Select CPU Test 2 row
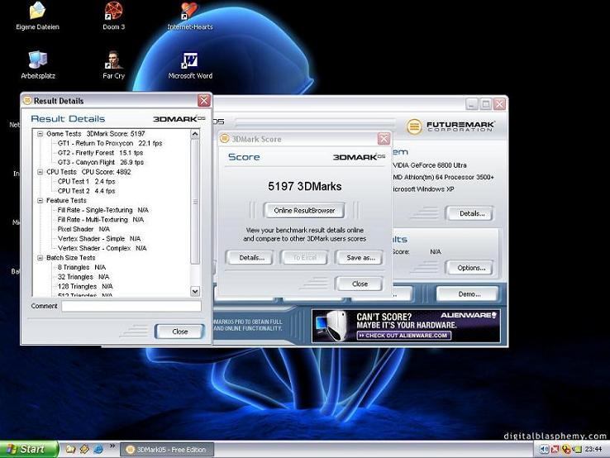610x458 pixels. coord(86,191)
